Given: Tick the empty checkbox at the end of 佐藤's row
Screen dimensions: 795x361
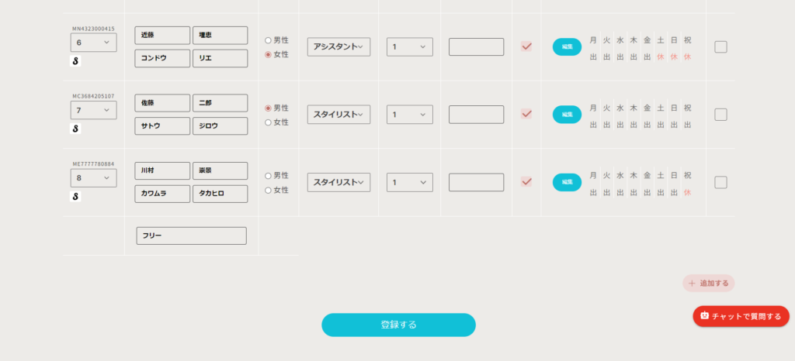Looking at the screenshot, I should [x=720, y=115].
